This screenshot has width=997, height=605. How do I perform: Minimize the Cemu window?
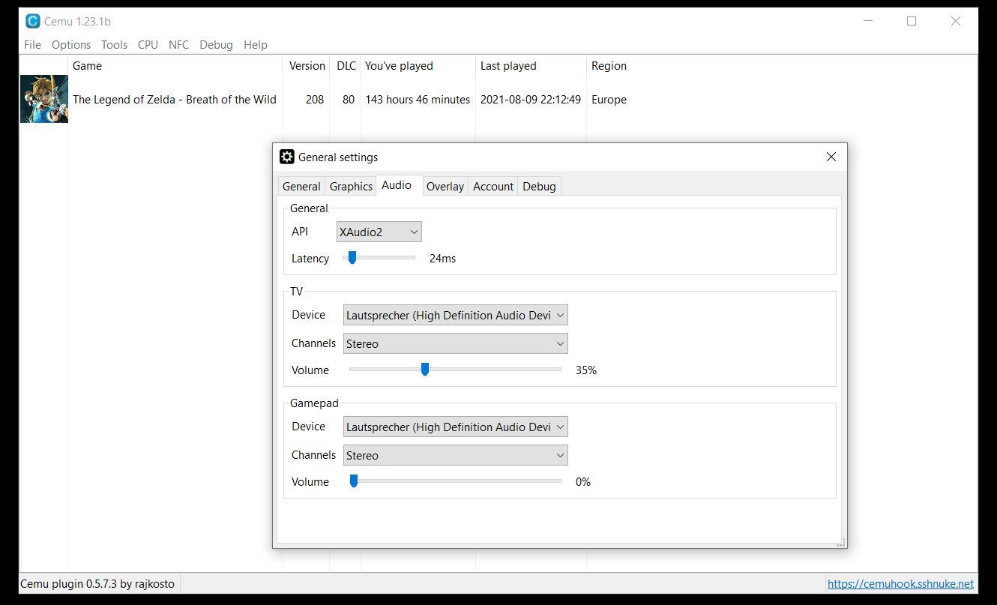(x=868, y=21)
